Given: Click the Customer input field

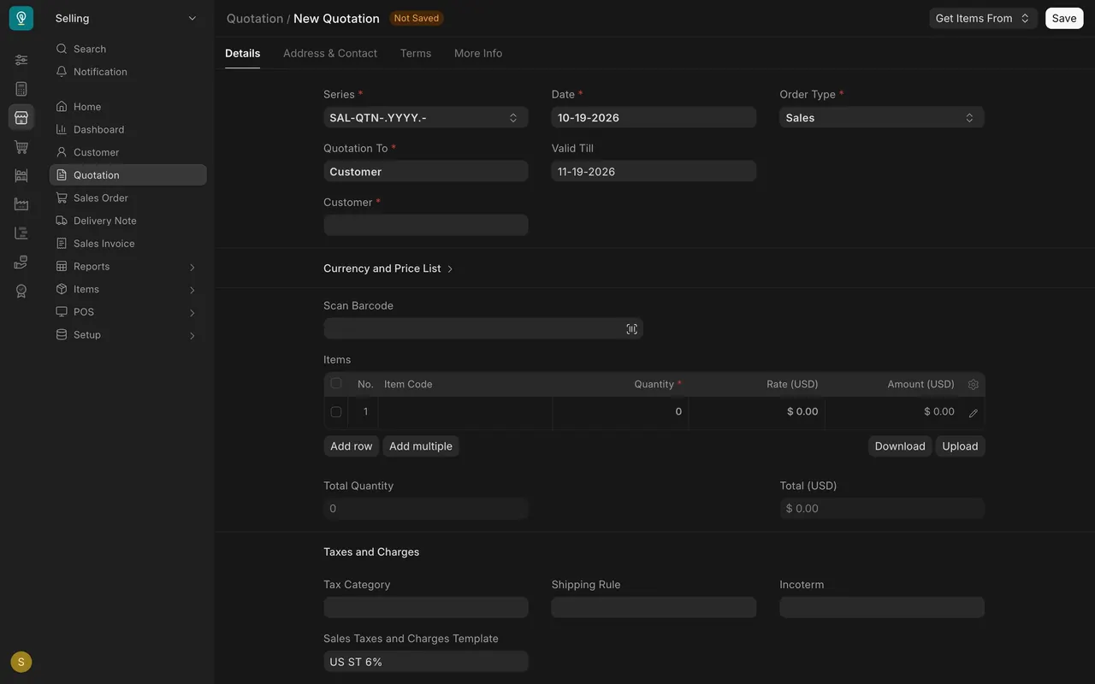Looking at the screenshot, I should 426,225.
